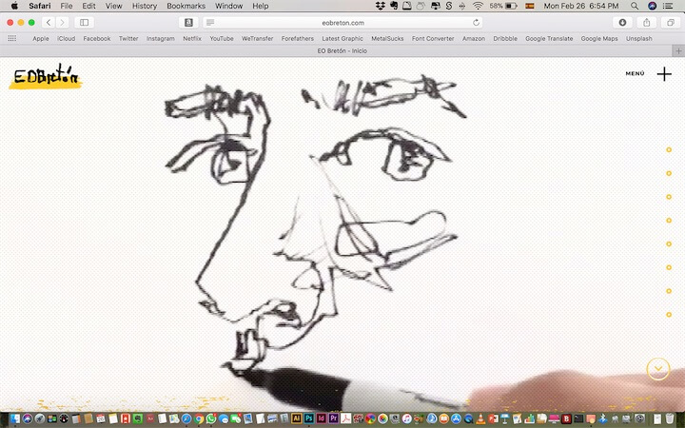The width and height of the screenshot is (685, 428).
Task: Reload the eobreton.com page
Action: click(476, 22)
